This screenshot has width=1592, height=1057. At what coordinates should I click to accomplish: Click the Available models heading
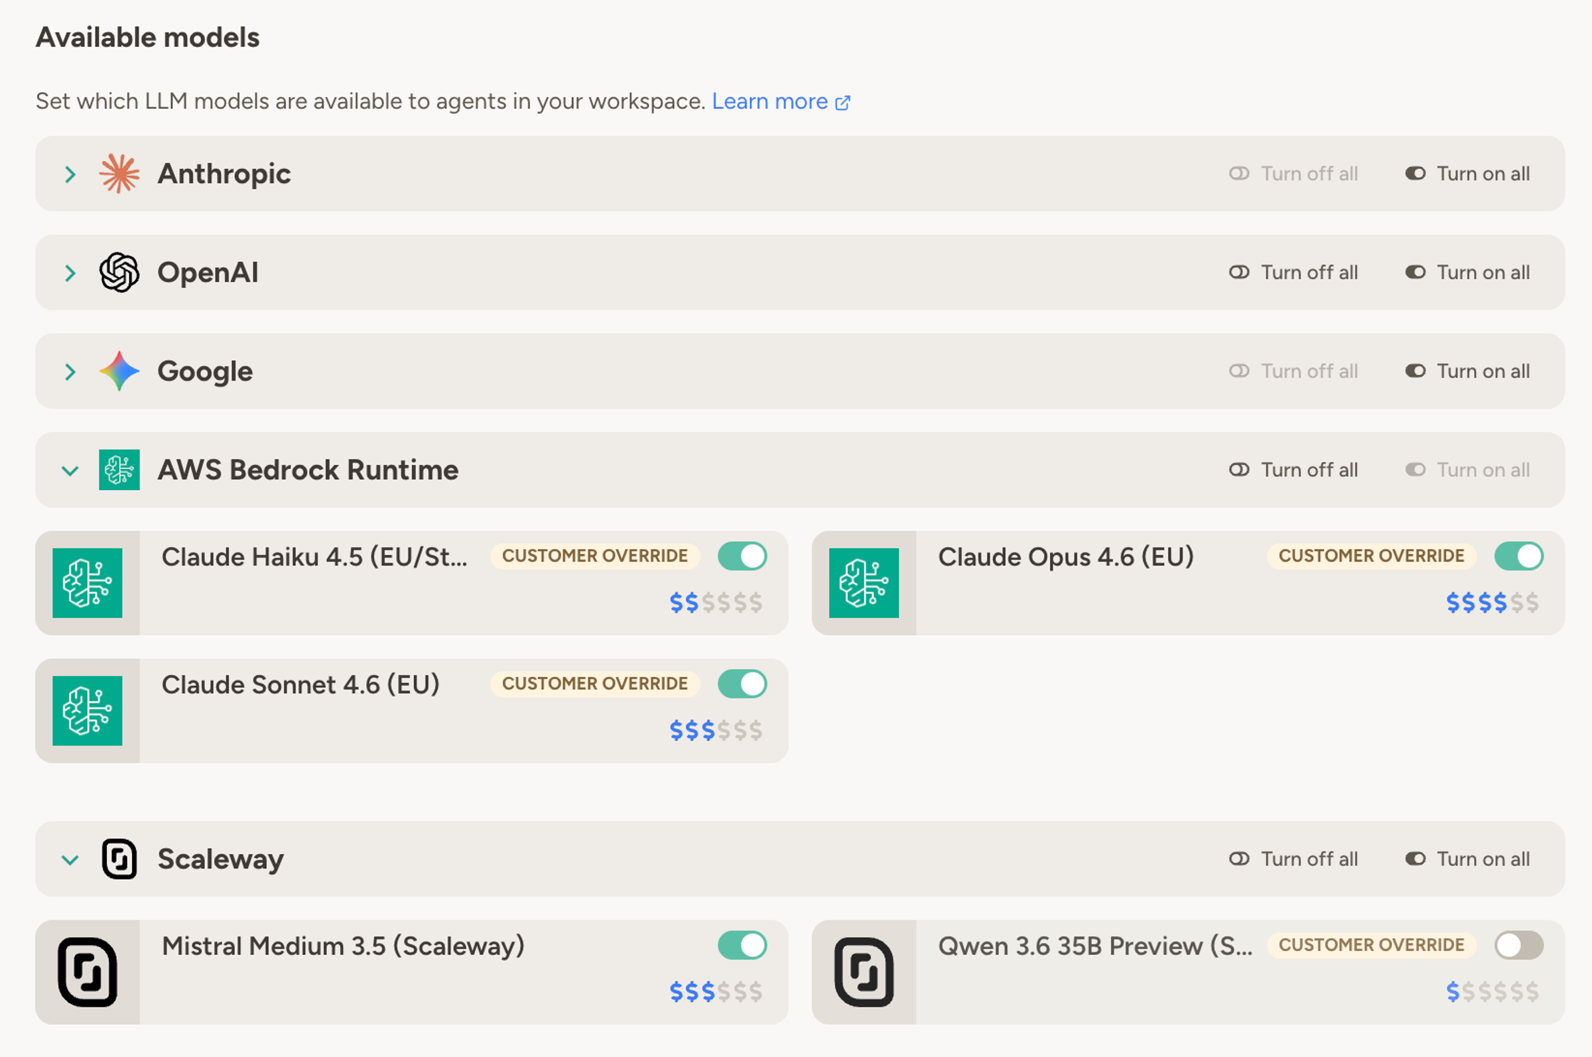[x=148, y=37]
